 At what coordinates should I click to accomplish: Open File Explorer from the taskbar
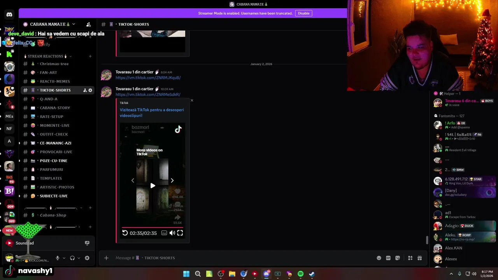coord(232,274)
